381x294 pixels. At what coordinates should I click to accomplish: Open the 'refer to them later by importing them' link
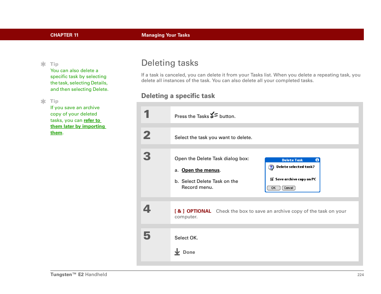[x=78, y=127]
